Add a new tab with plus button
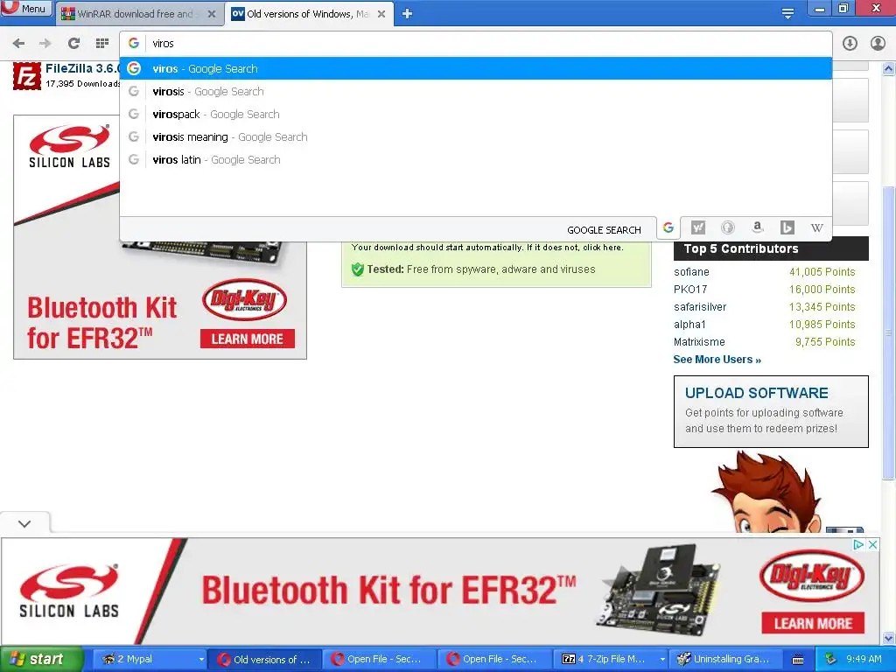This screenshot has height=672, width=896. pyautogui.click(x=407, y=14)
